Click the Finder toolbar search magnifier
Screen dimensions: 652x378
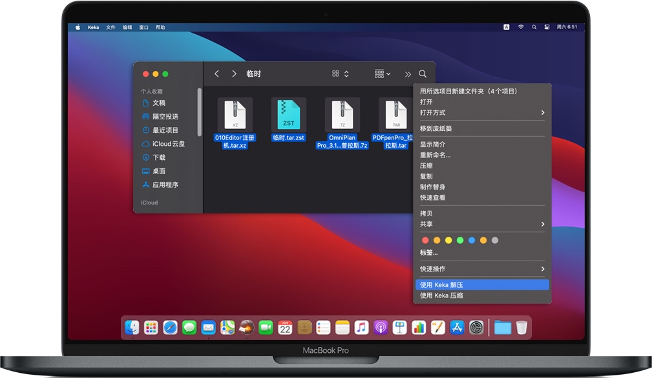[x=423, y=74]
